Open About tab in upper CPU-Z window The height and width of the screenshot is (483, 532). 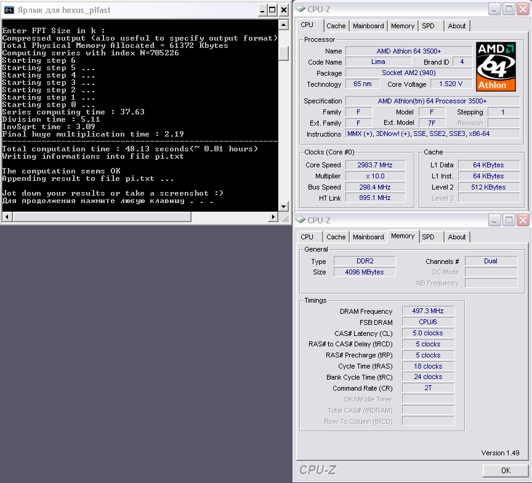click(x=457, y=26)
